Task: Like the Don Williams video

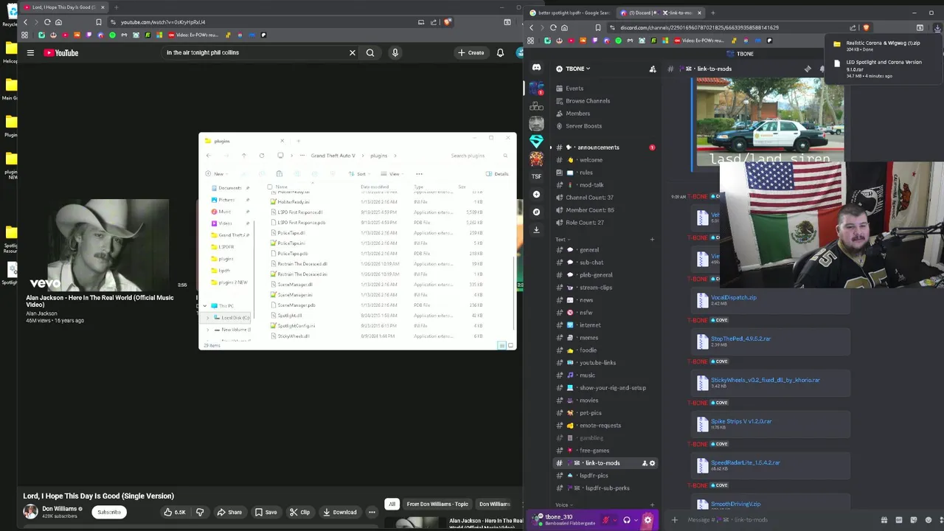Action: click(x=175, y=512)
